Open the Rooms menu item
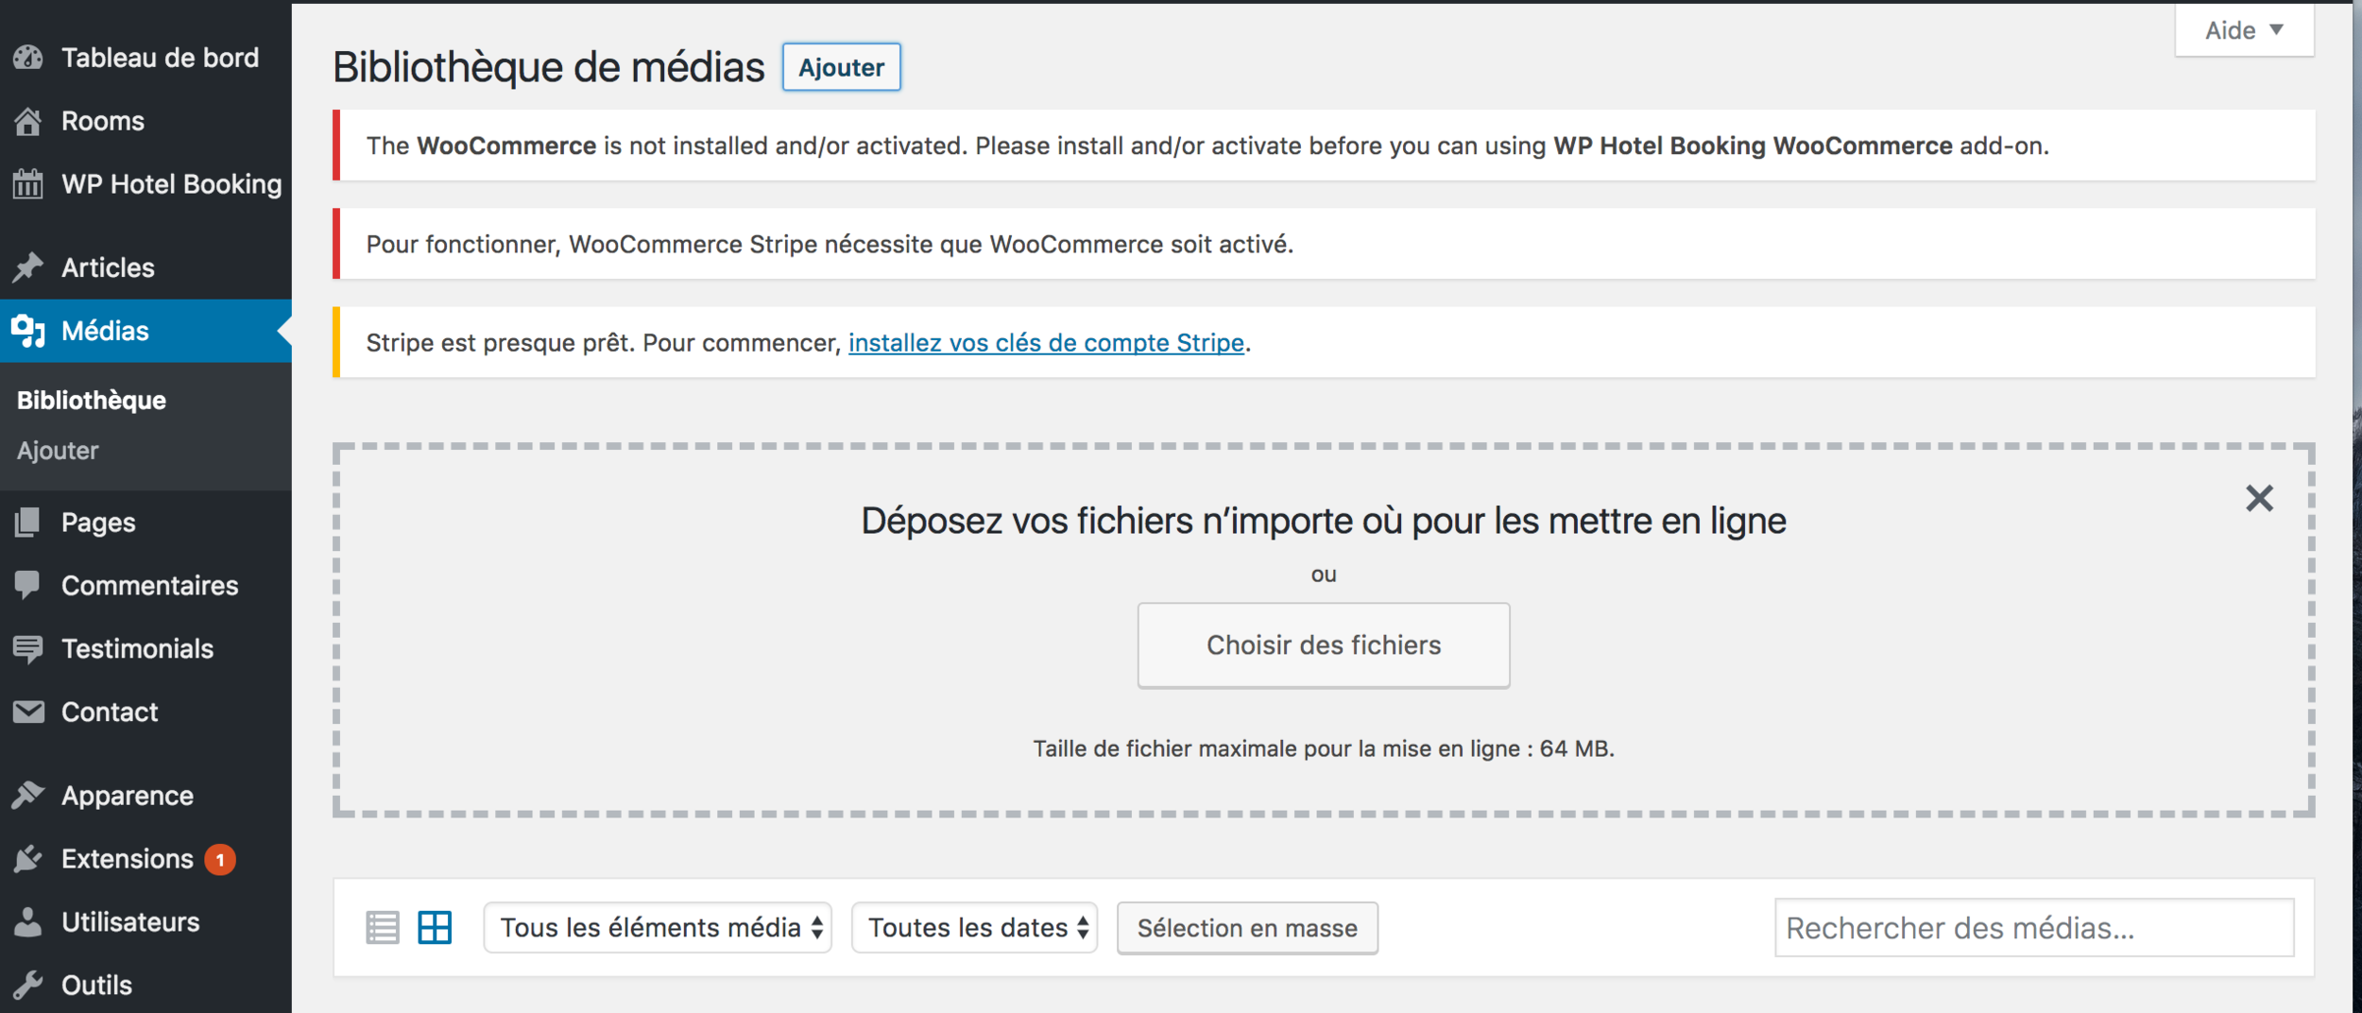Viewport: 2362px width, 1013px height. click(145, 121)
